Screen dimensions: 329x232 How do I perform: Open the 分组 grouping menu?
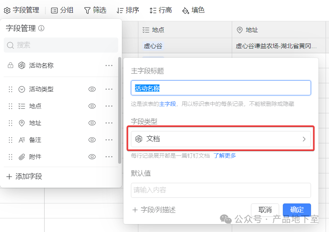[x=62, y=10]
